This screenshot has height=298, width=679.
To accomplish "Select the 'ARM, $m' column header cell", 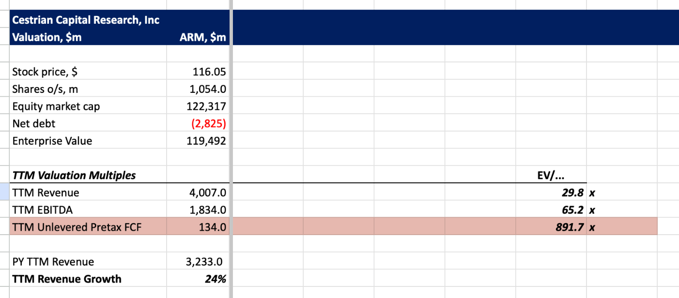I will point(198,37).
